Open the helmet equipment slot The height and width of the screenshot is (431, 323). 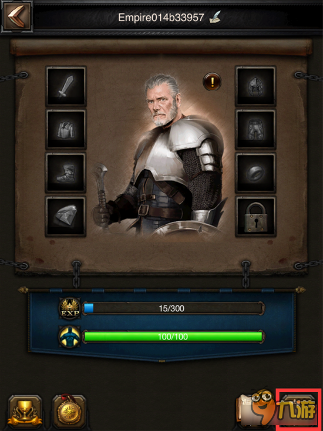point(255,86)
